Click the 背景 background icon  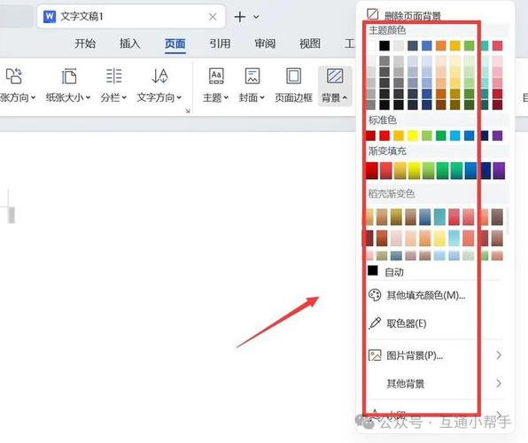tap(335, 76)
